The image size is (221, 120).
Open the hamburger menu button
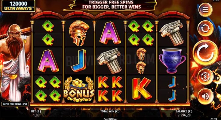coord(205,10)
